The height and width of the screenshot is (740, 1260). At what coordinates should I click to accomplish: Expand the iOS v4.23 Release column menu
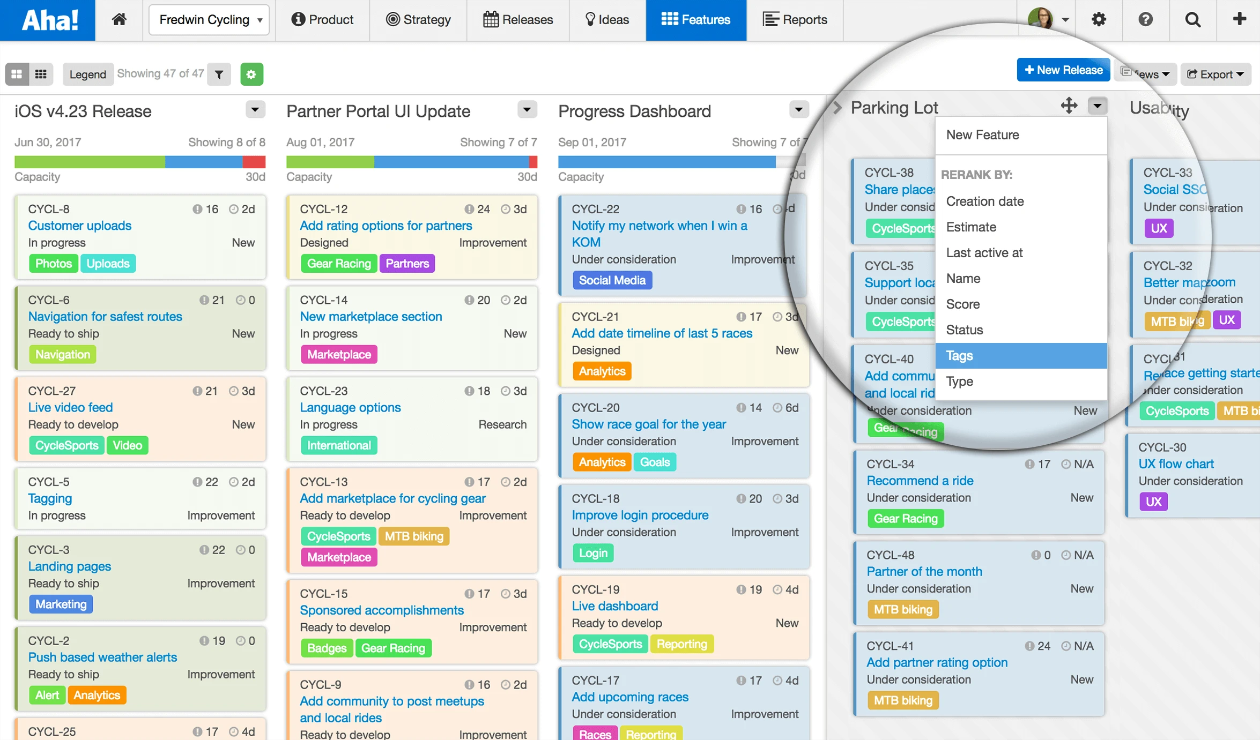pyautogui.click(x=255, y=110)
